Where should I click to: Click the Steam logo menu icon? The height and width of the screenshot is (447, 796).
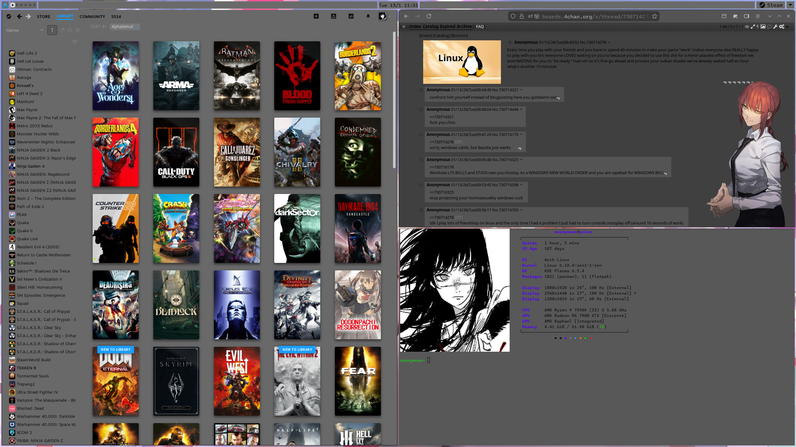click(x=9, y=16)
